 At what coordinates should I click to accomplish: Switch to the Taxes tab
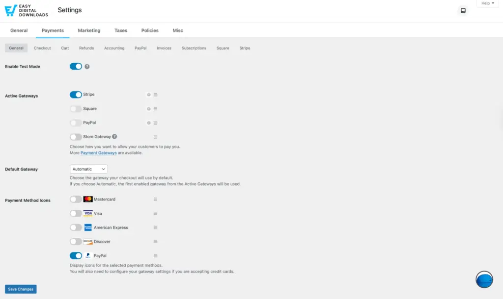pyautogui.click(x=120, y=30)
